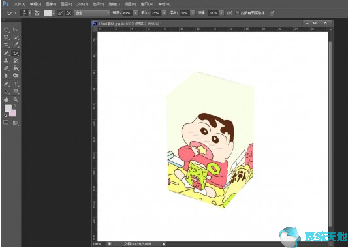Click the Wet 80% value field
Image resolution: width=348 pixels, height=248 pixels.
(128, 13)
